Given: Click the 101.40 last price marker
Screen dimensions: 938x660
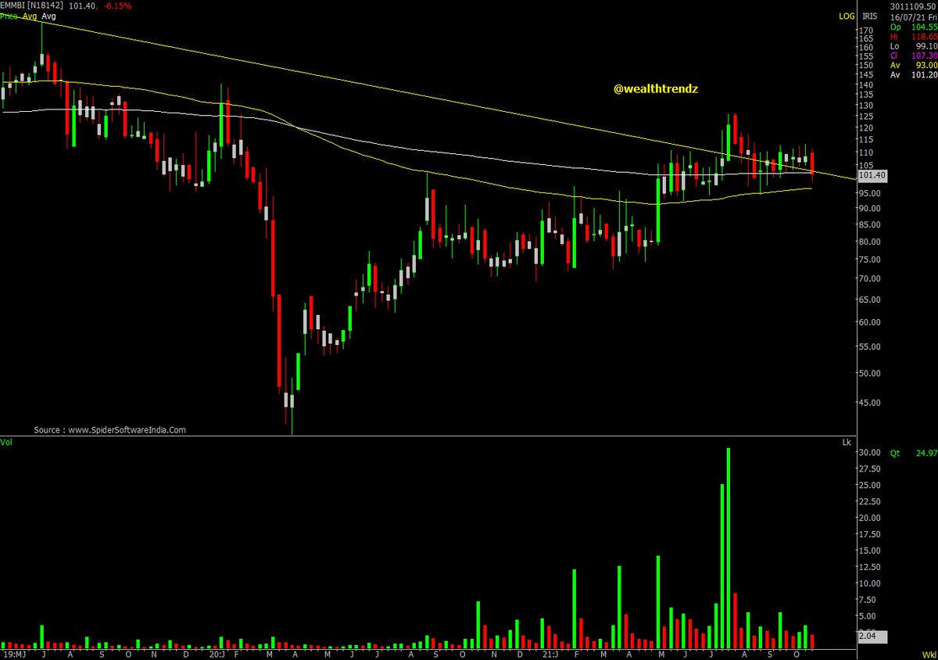Looking at the screenshot, I should tap(872, 175).
